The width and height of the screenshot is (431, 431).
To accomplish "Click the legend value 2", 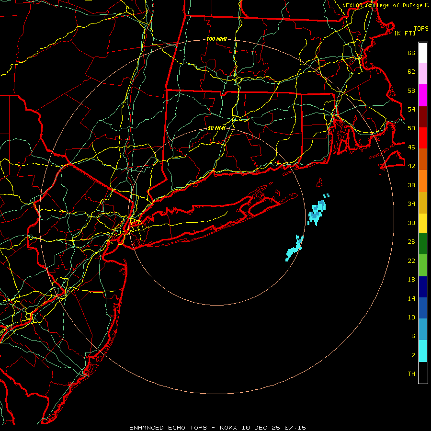I will (413, 355).
